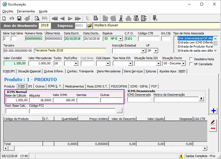Expand the Situação Docto dropdown
The height and width of the screenshot is (159, 221).
click(x=183, y=64)
